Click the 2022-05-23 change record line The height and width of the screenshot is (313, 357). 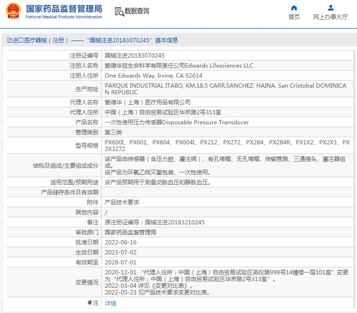[157, 293]
